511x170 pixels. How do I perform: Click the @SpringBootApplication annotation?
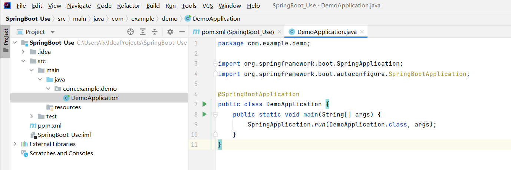click(x=258, y=94)
